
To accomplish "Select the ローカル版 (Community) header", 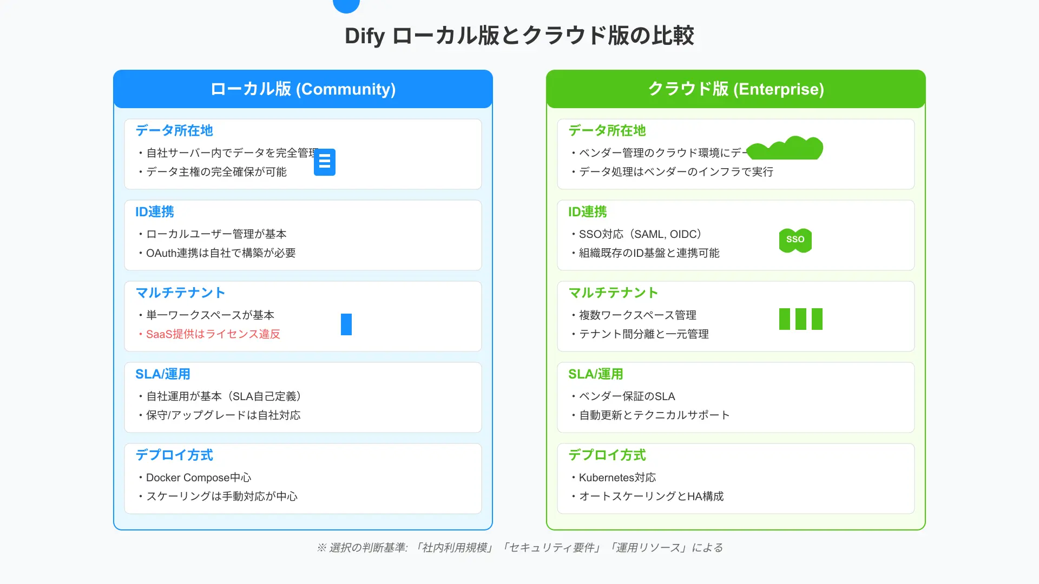I will point(303,89).
